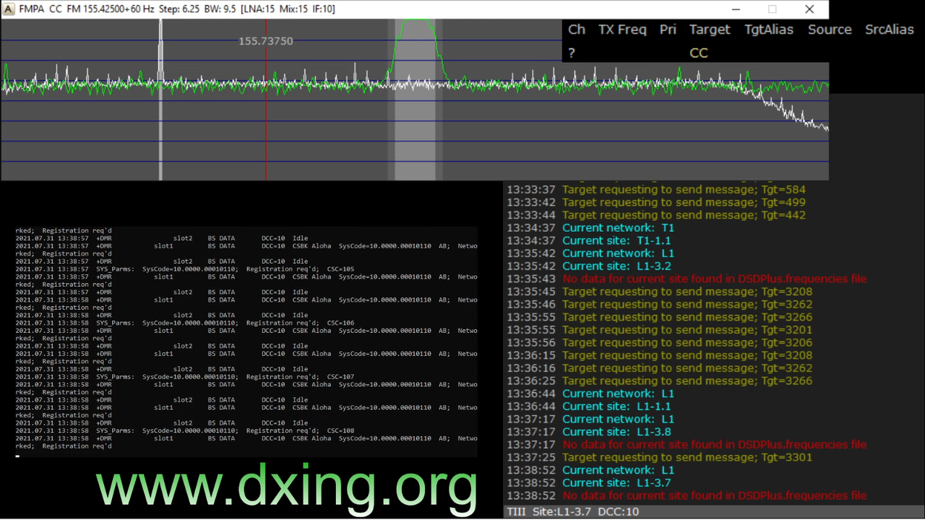Select the 13:33:42 Tgt=499 event row

(656, 202)
